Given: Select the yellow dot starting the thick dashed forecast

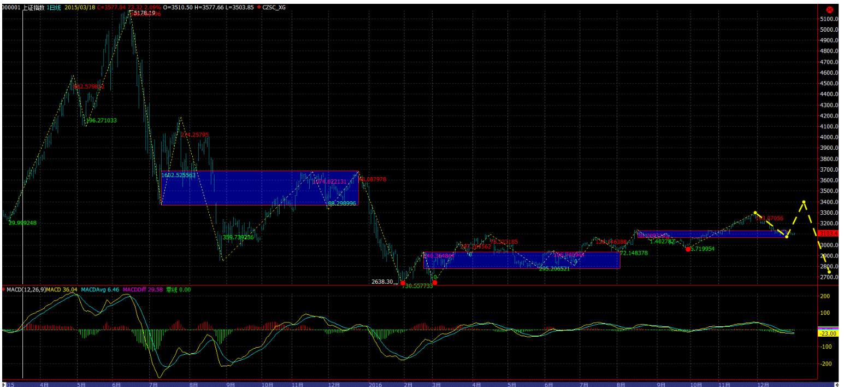Looking at the screenshot, I should 756,213.
